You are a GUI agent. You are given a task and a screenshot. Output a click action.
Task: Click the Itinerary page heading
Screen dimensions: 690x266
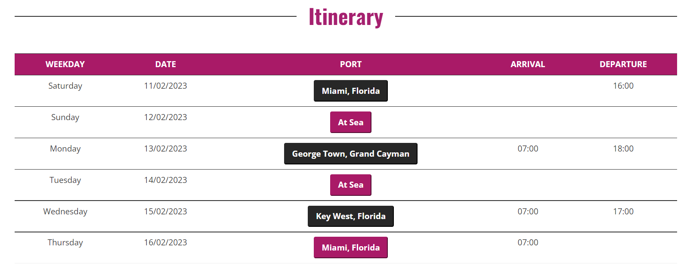346,17
